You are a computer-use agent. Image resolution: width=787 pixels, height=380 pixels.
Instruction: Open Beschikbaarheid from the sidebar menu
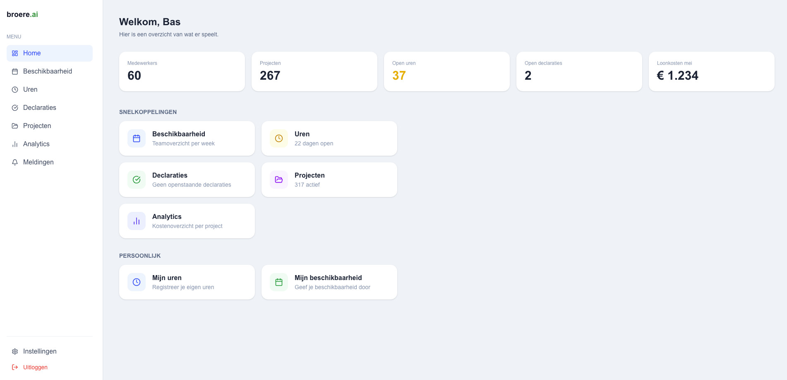(x=50, y=71)
